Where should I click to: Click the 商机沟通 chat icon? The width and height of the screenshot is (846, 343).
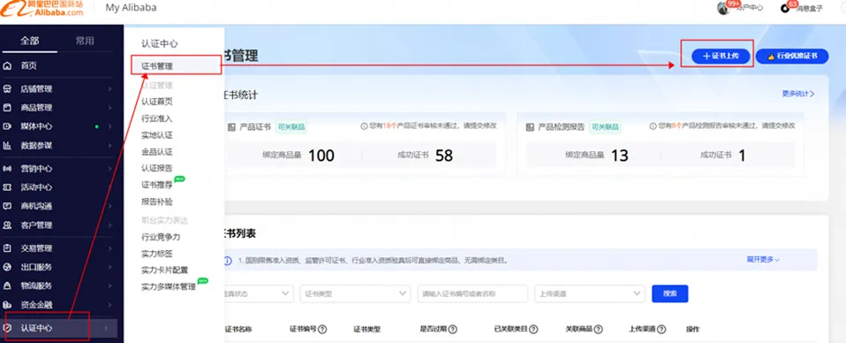tap(8, 206)
